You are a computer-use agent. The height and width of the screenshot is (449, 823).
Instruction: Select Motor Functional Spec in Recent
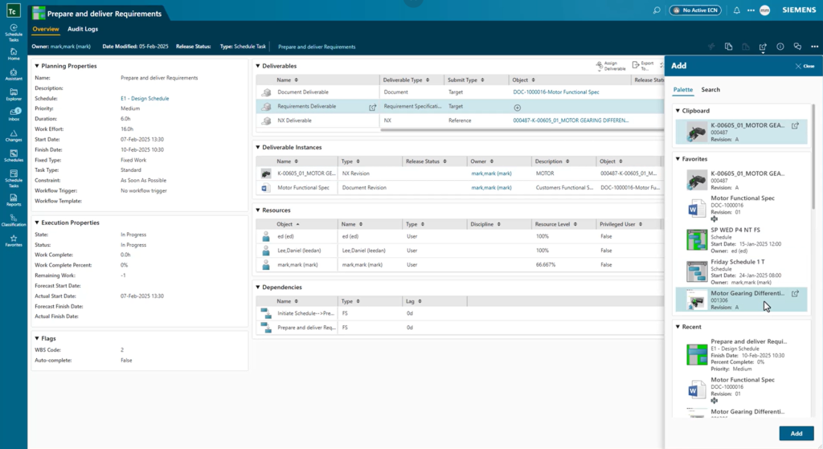(741, 390)
